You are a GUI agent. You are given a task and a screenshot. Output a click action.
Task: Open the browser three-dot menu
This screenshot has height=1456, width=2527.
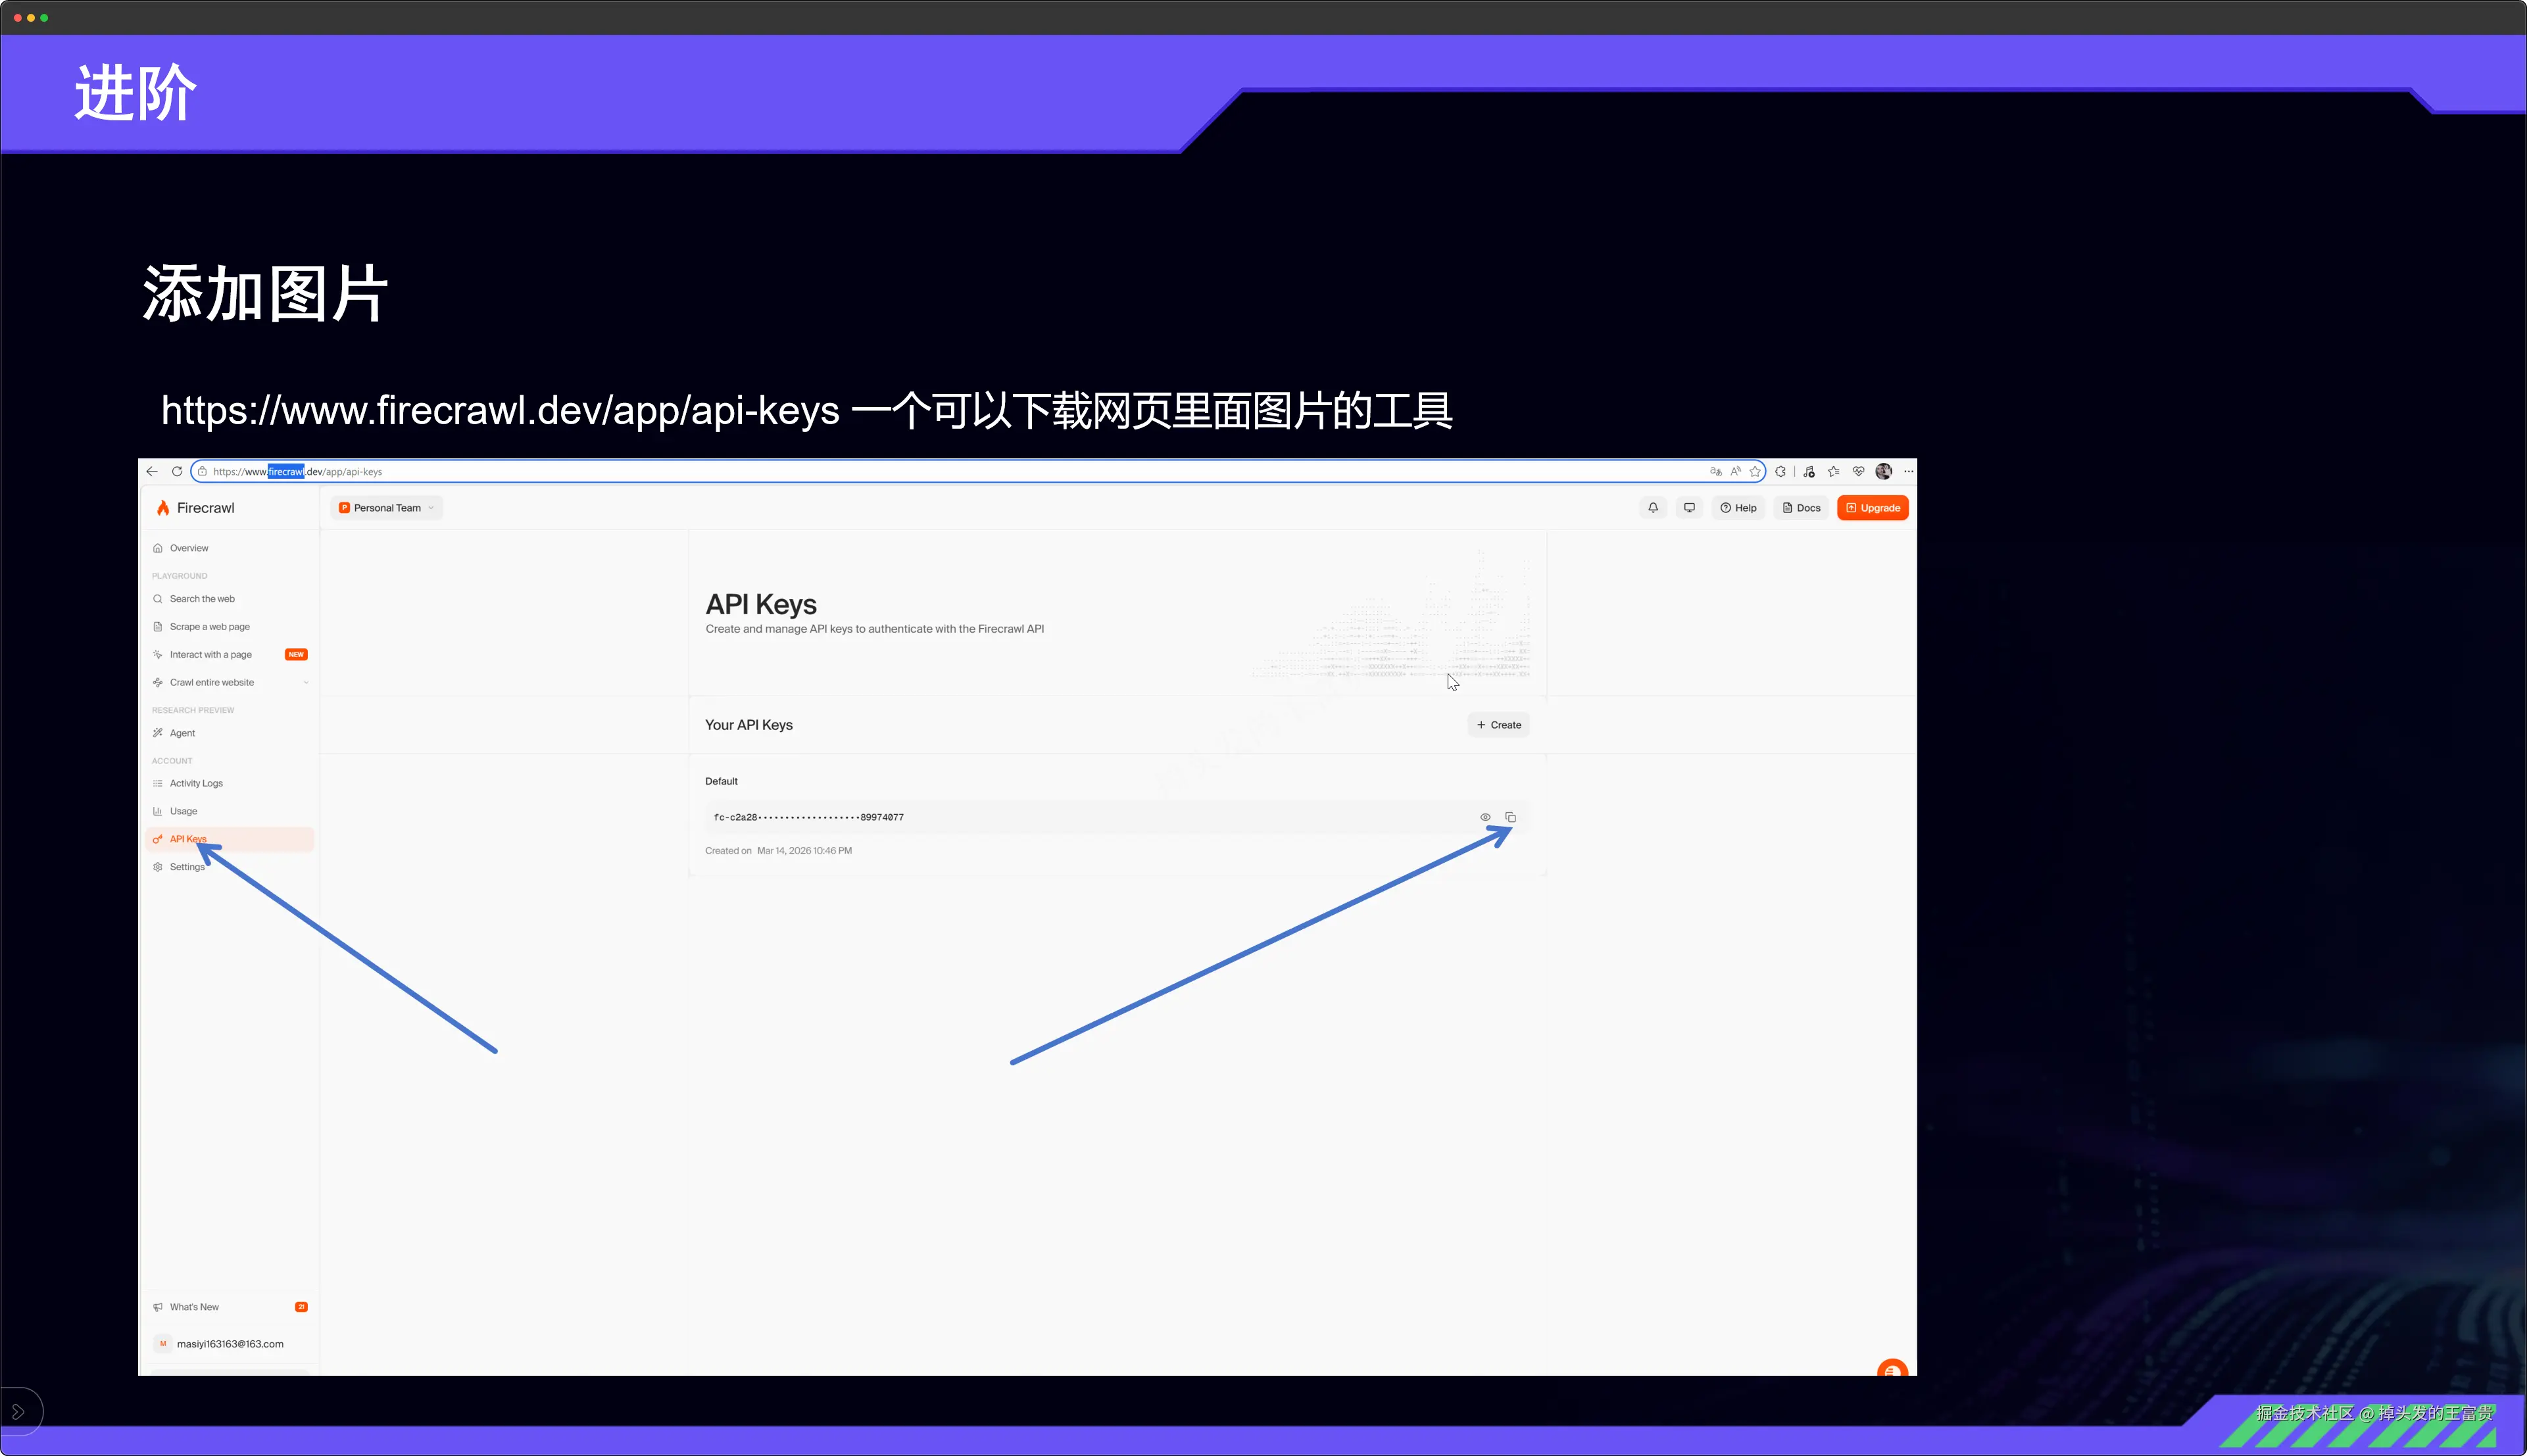coord(1908,472)
